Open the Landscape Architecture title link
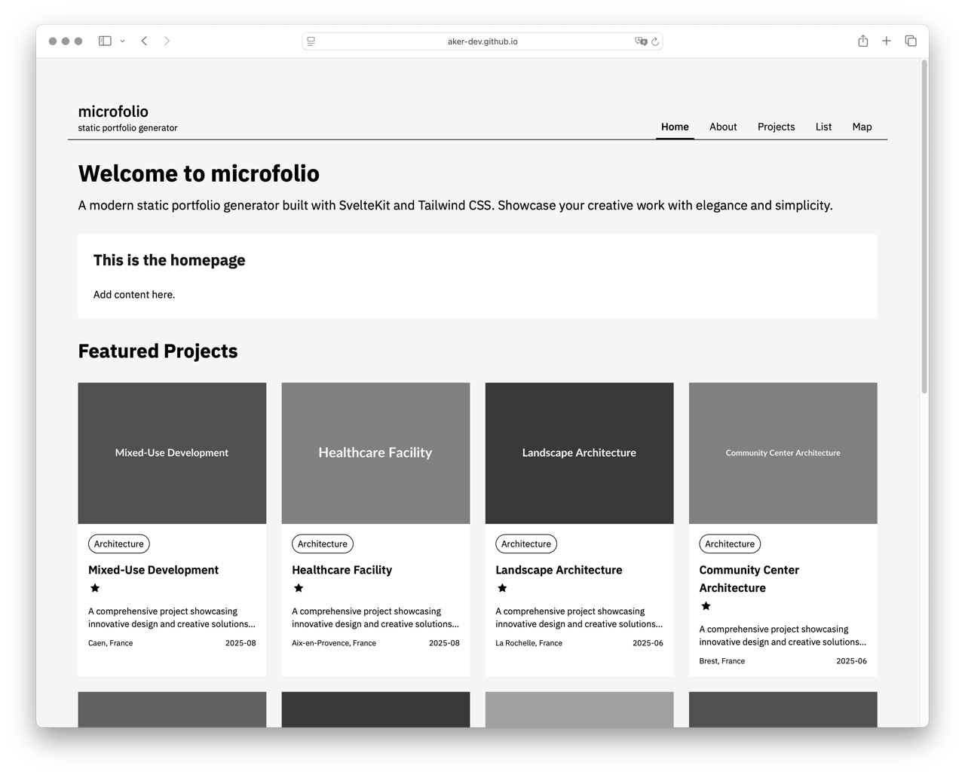This screenshot has height=775, width=965. tap(559, 570)
